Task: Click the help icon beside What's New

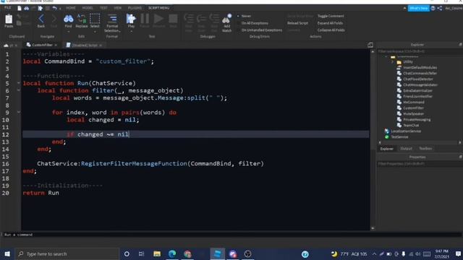Action: pyautogui.click(x=433, y=8)
